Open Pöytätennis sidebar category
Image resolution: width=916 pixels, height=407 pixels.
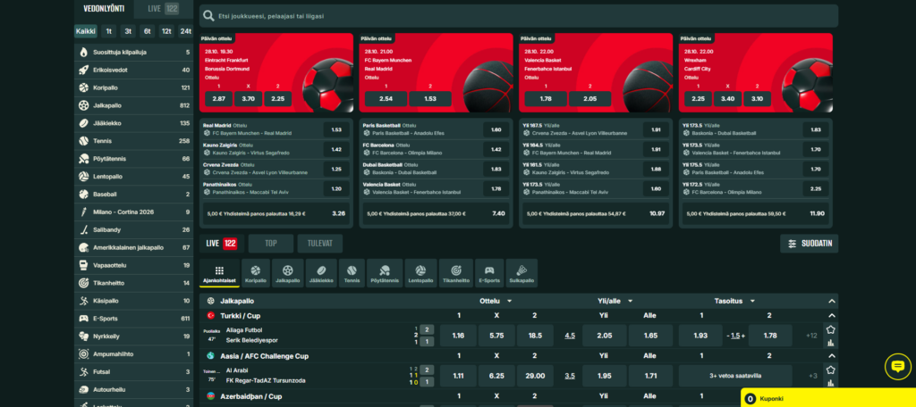click(x=134, y=159)
